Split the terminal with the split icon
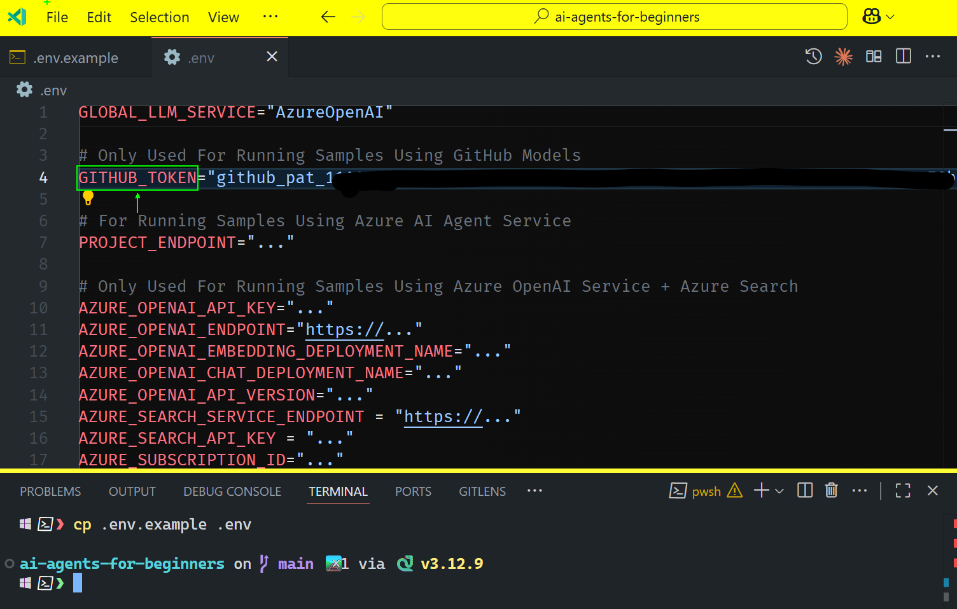Image resolution: width=957 pixels, height=609 pixels. (804, 490)
